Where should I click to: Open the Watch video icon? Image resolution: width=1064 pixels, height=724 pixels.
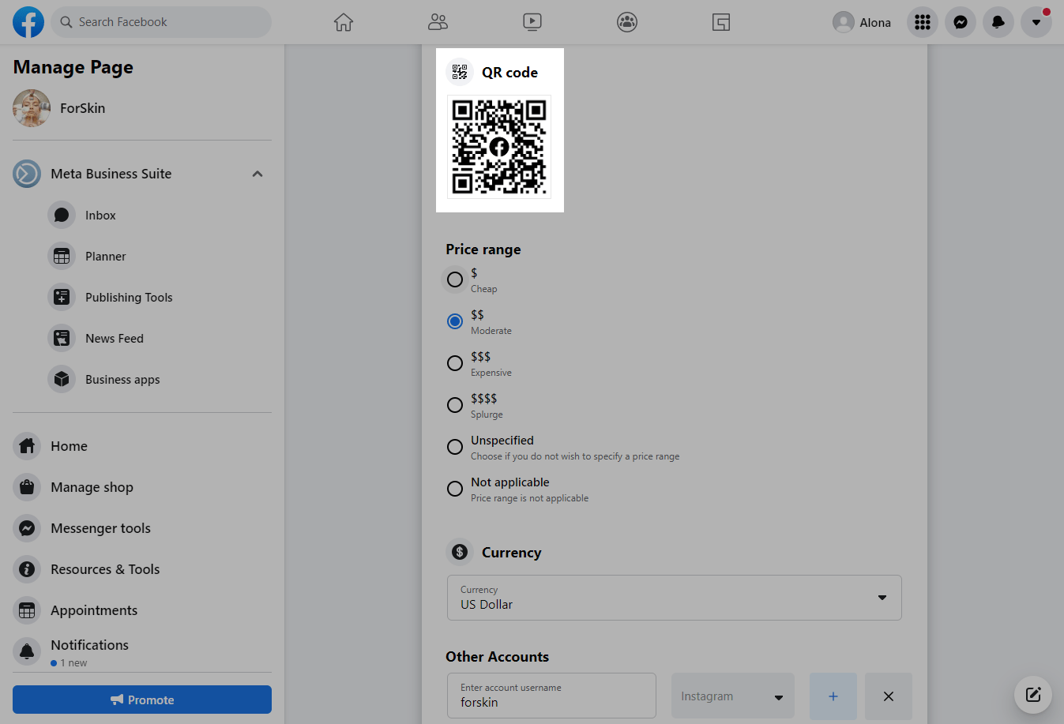[x=532, y=22]
